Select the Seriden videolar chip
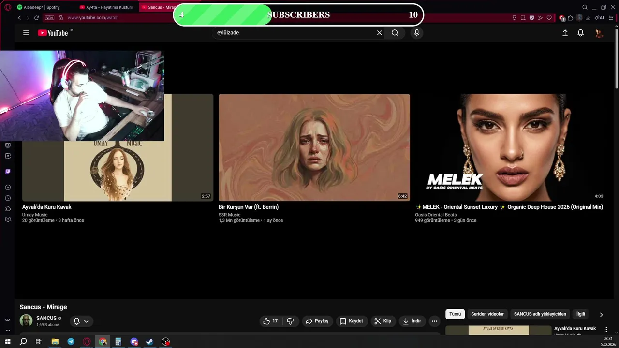This screenshot has height=348, width=619. (487, 314)
